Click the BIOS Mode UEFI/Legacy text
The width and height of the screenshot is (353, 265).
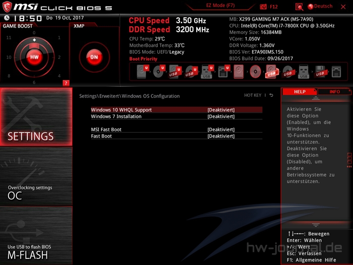click(157, 52)
